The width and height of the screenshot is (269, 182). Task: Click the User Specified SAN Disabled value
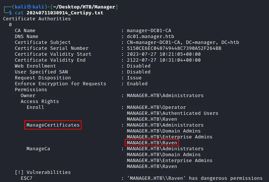coord(139,72)
